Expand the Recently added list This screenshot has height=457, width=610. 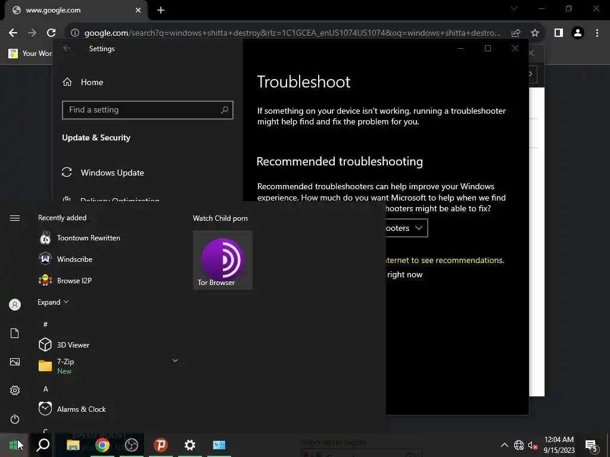pyautogui.click(x=53, y=302)
